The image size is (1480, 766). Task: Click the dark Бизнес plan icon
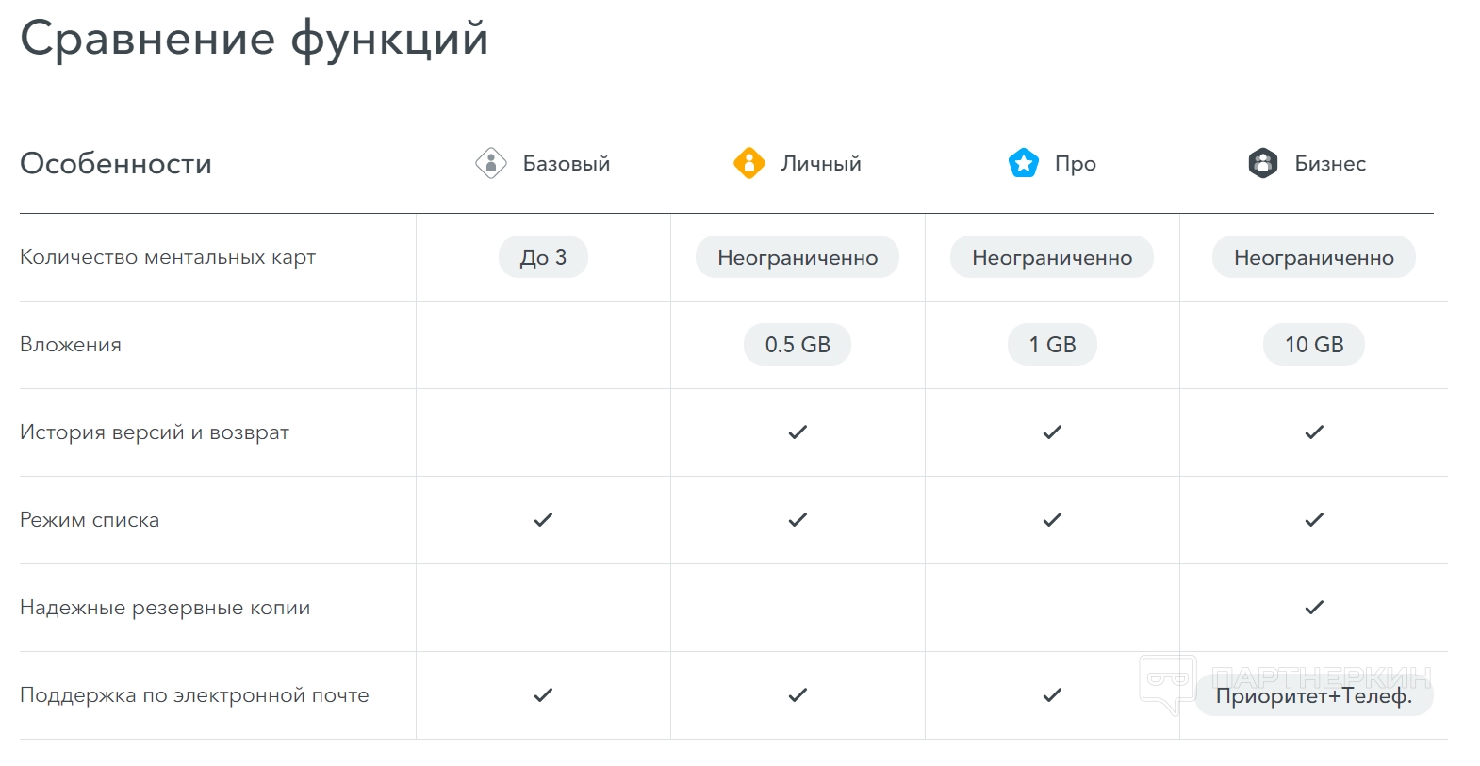pos(1262,163)
